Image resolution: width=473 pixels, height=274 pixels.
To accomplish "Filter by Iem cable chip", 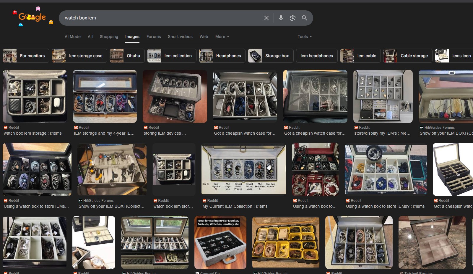I will (x=360, y=56).
